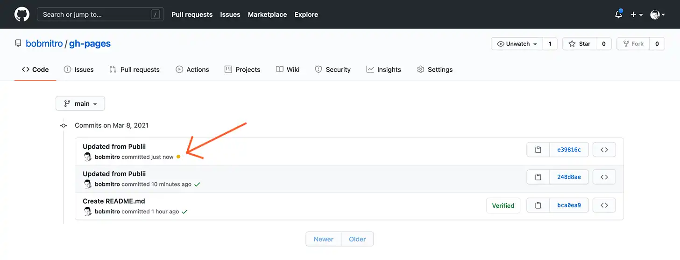Image resolution: width=680 pixels, height=260 pixels.
Task: Expand the plus create-new menu
Action: [636, 14]
